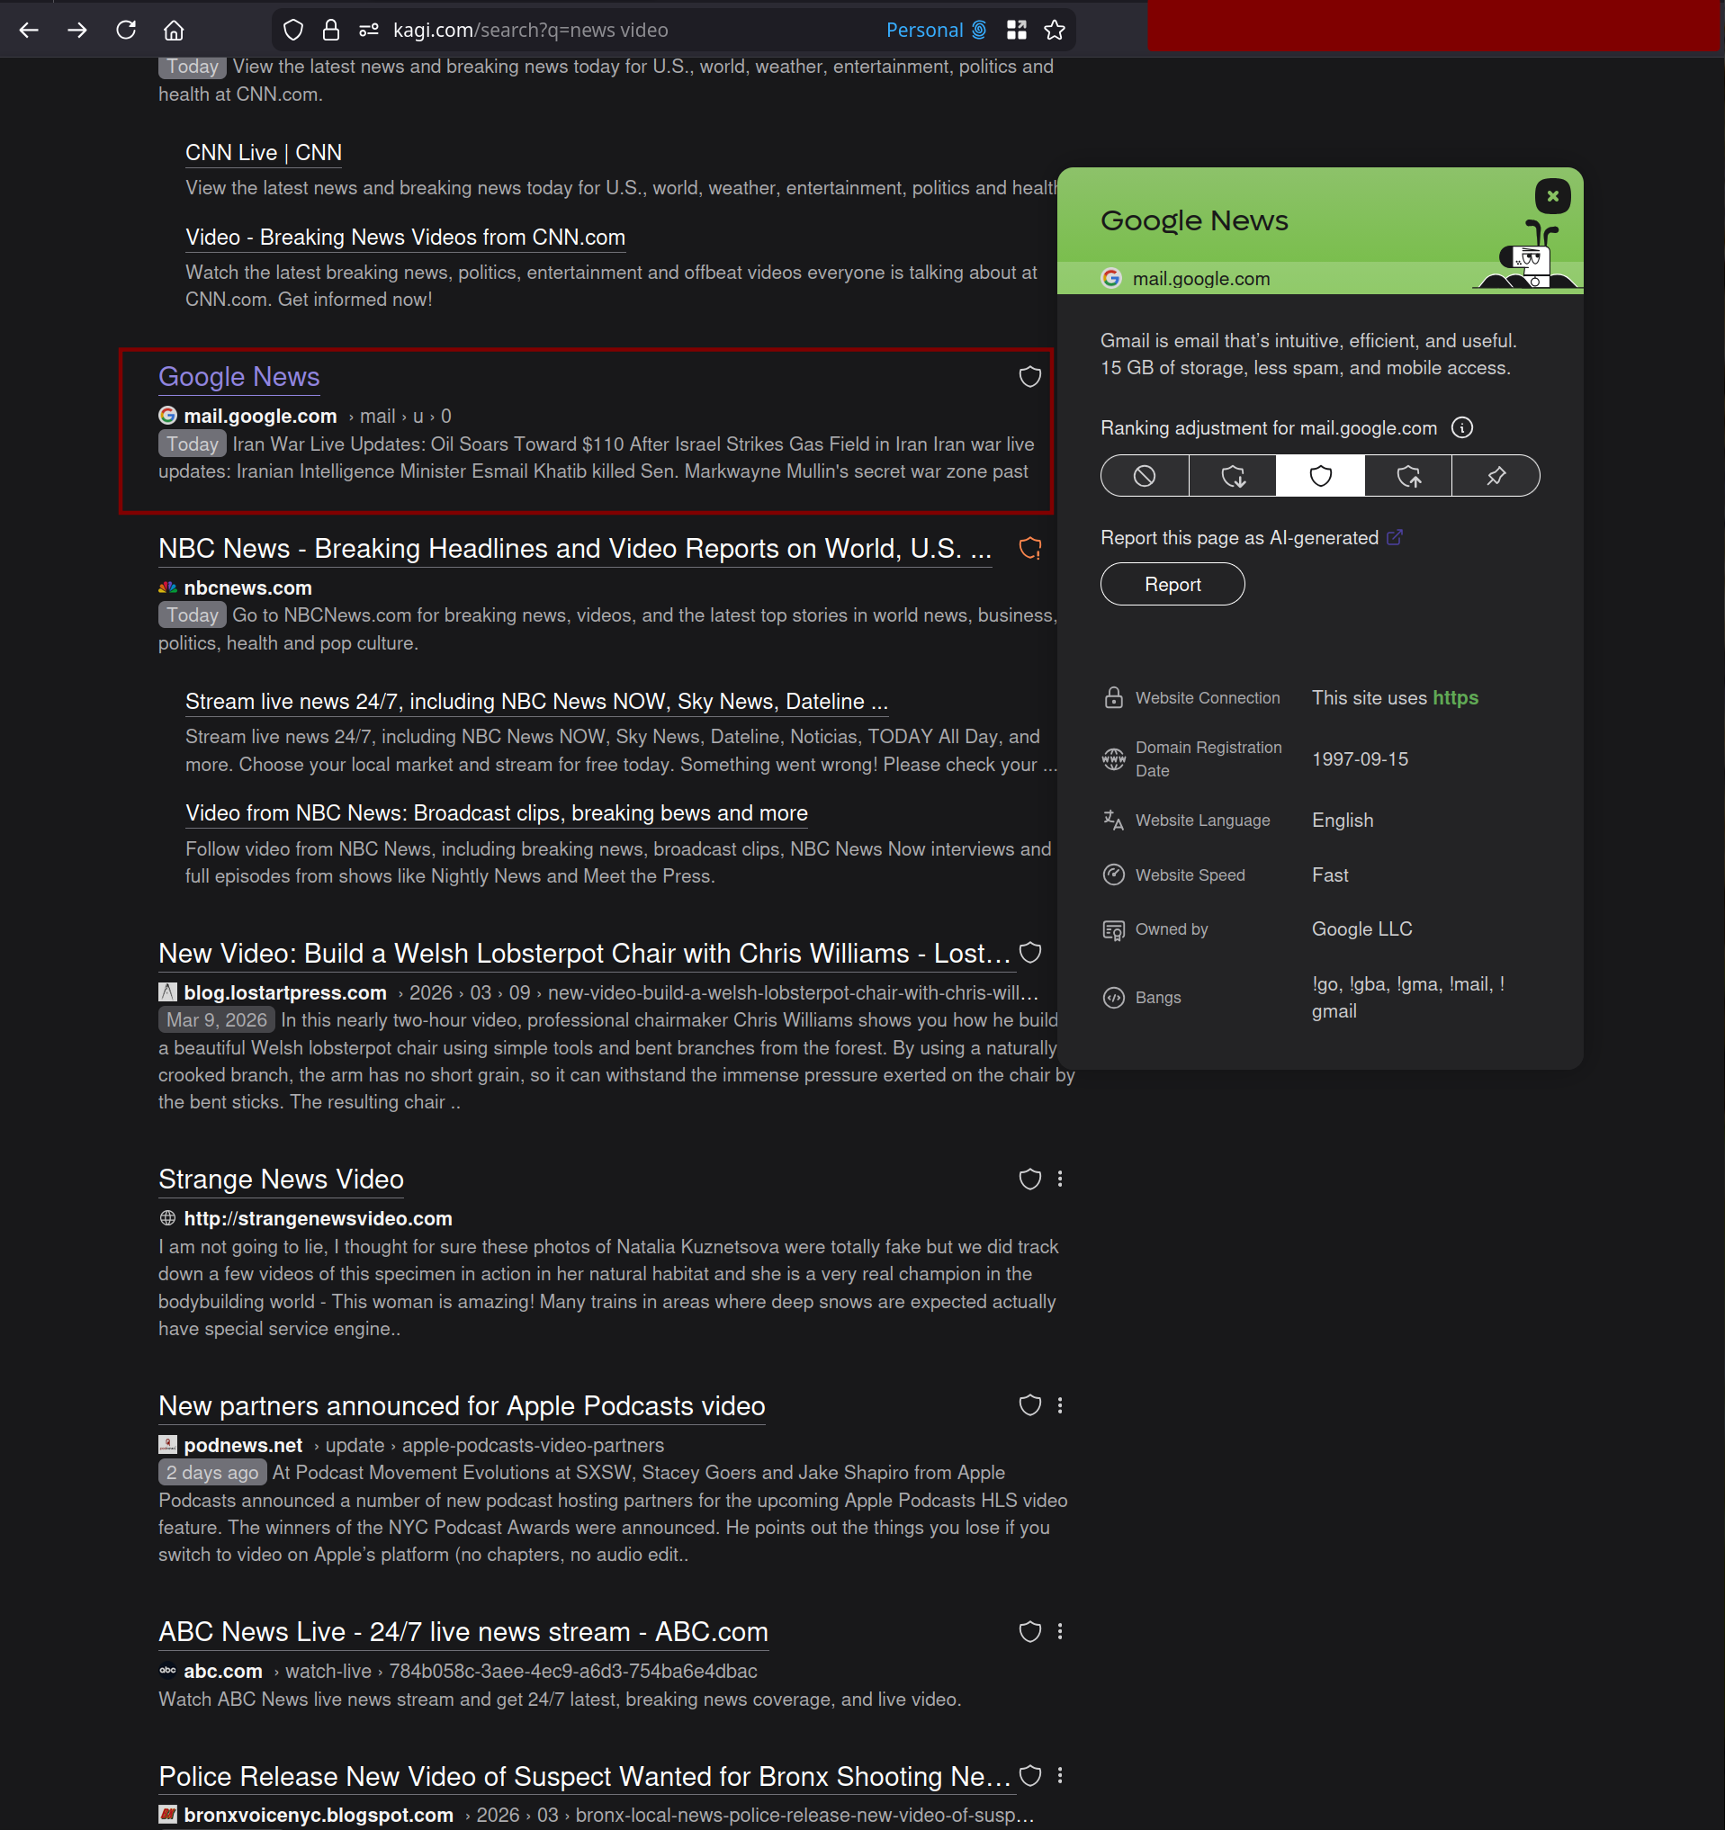Click the browser back arrow

tap(29, 31)
